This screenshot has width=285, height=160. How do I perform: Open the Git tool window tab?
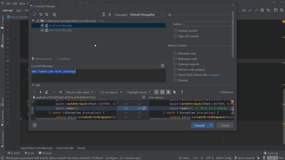click(x=29, y=153)
